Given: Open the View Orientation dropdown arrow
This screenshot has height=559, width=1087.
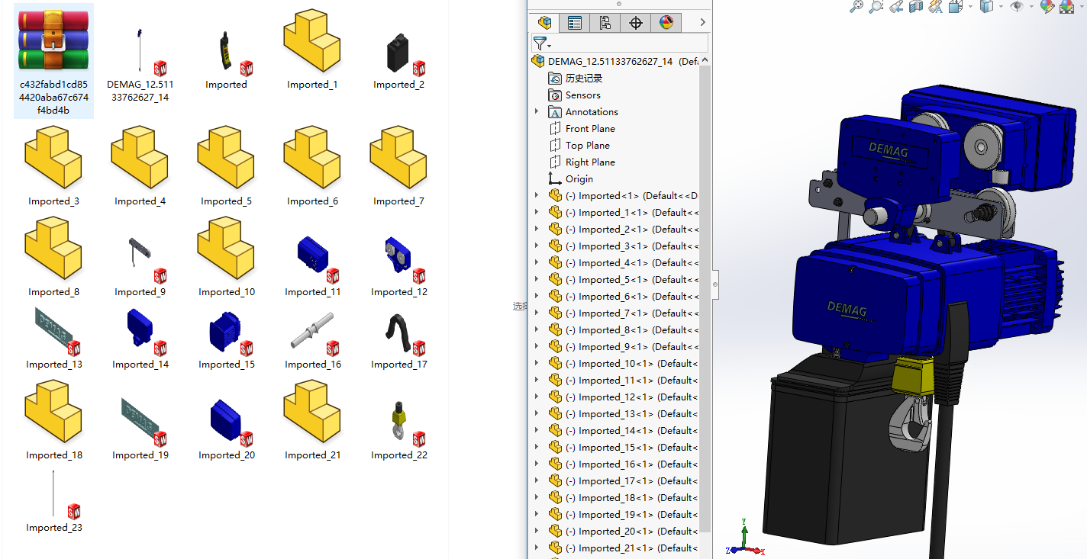Looking at the screenshot, I should (x=969, y=6).
